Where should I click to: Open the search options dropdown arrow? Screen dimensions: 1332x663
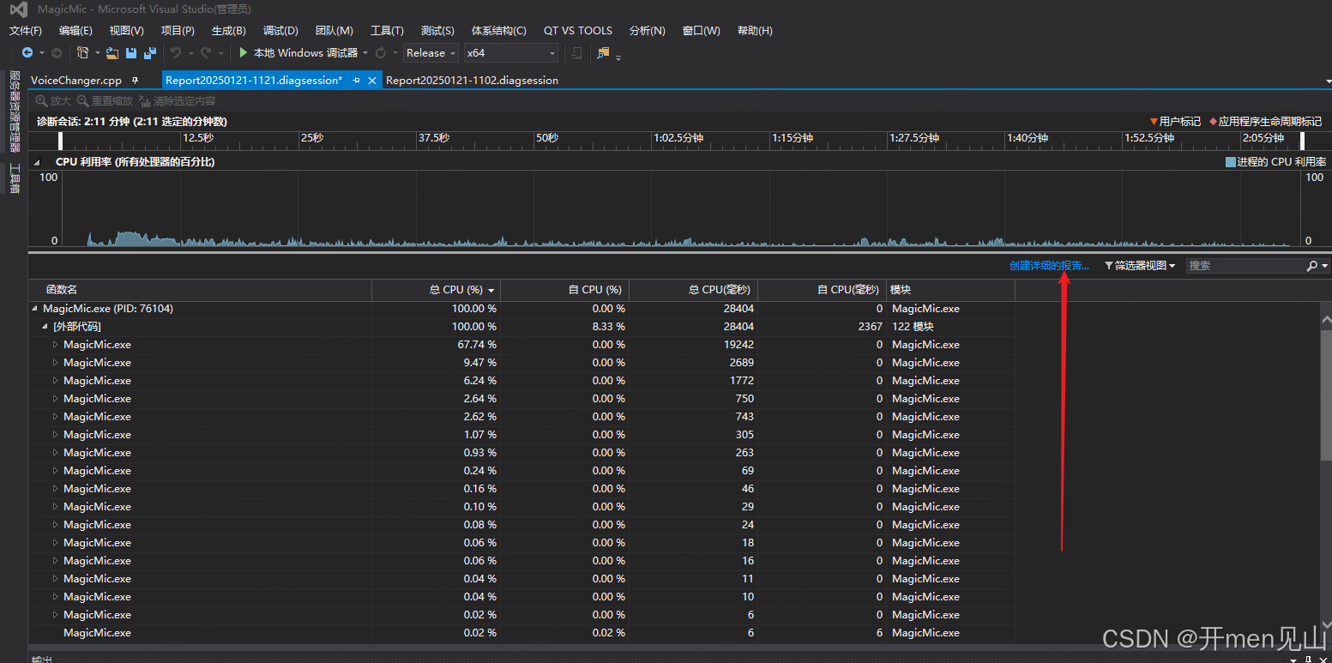pyautogui.click(x=1326, y=266)
